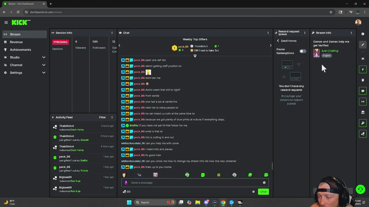Click the English language tag

click(327, 55)
